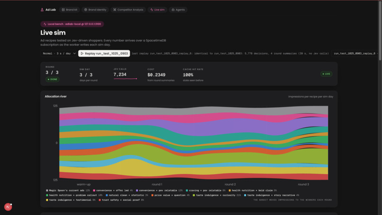Click the red trust safety × social proof swatch
Image resolution: width=382 pixels, height=215 pixels.
point(100,200)
